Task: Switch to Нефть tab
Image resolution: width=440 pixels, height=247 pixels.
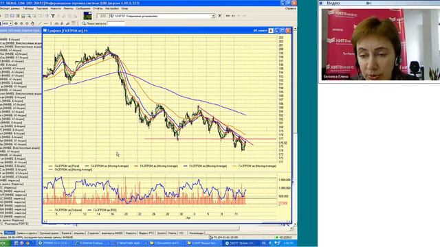Action: click(x=173, y=233)
